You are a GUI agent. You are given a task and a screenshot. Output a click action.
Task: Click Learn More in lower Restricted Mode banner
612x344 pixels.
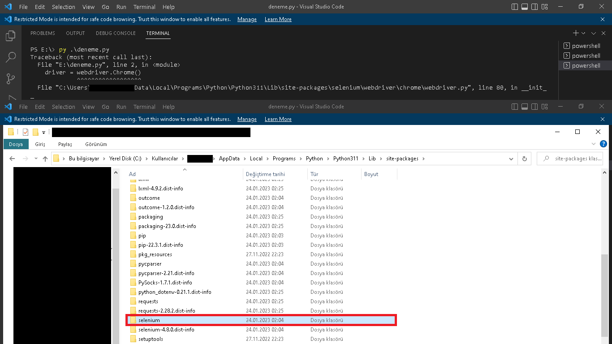pos(278,119)
